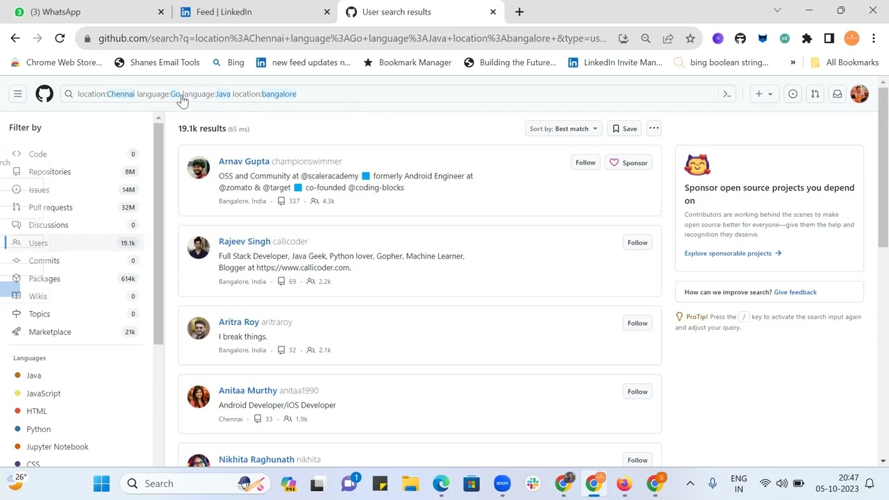Select Discussions filter in sidebar

74,225
